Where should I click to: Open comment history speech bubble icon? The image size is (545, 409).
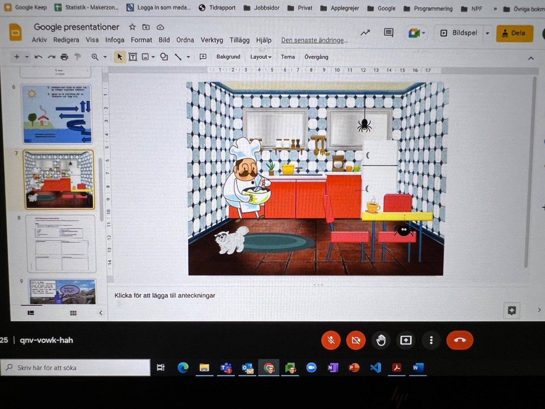[388, 33]
